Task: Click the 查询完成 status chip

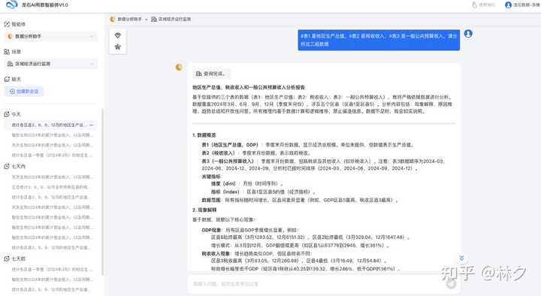Action: click(210, 74)
